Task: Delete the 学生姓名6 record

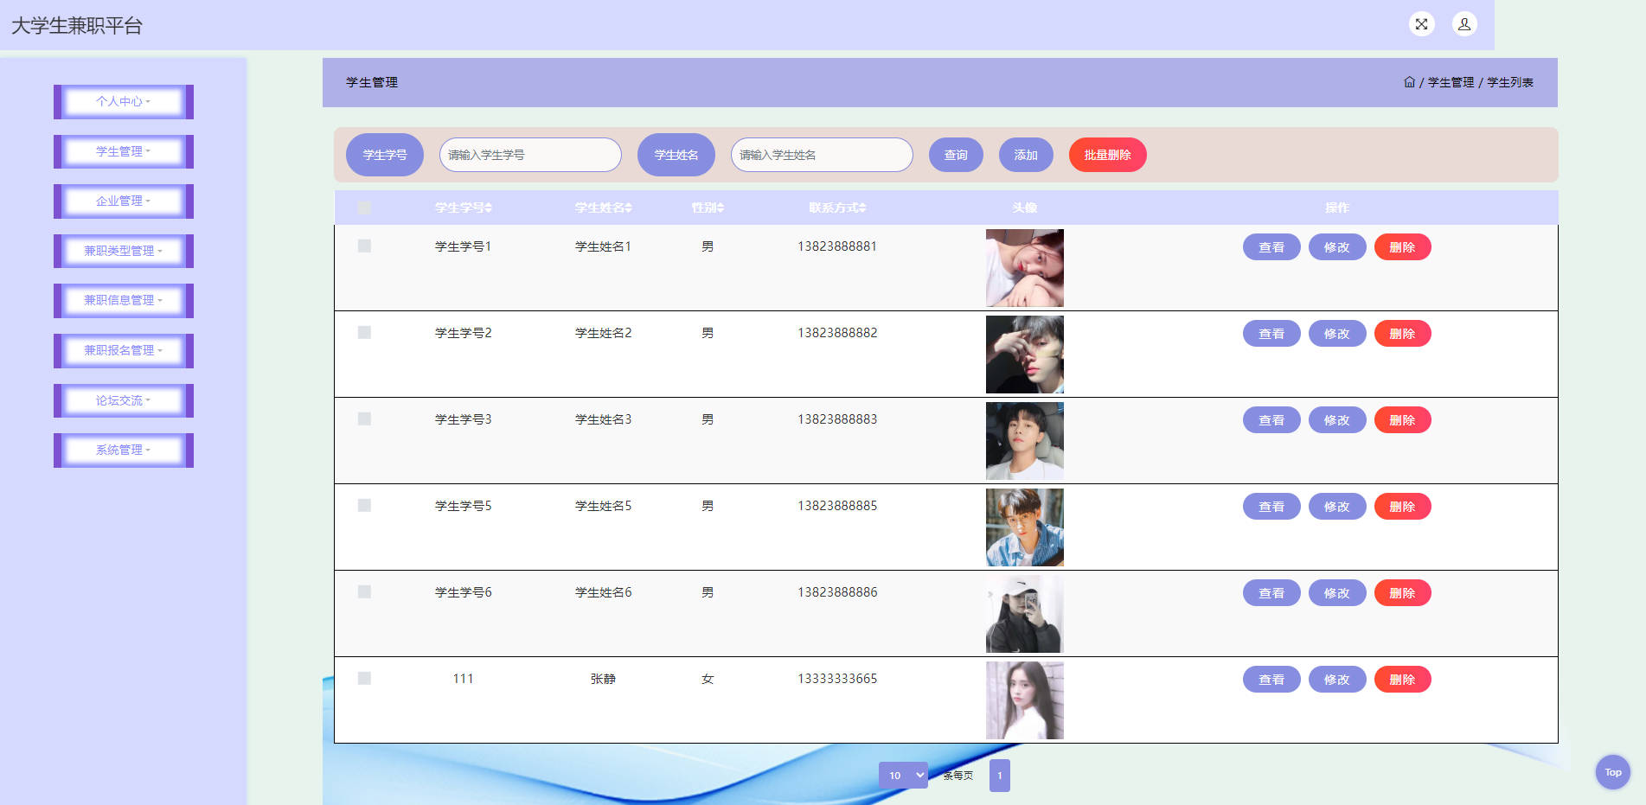Action: click(x=1403, y=593)
